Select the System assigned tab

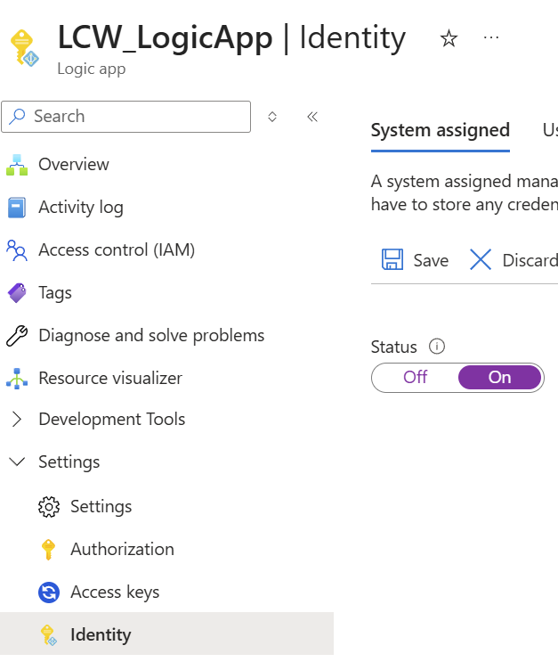pos(441,130)
